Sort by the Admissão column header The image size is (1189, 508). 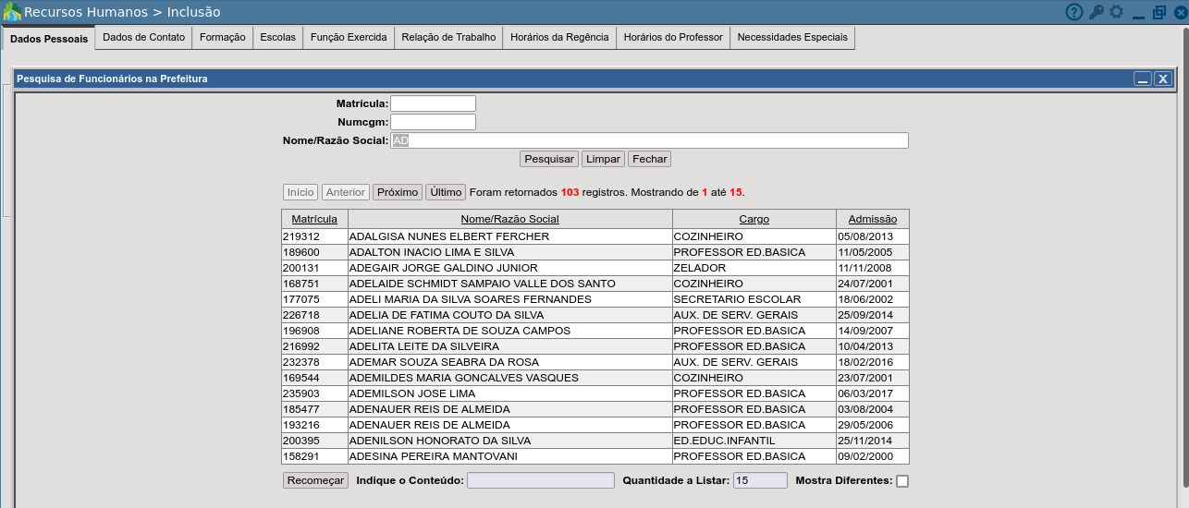(872, 219)
